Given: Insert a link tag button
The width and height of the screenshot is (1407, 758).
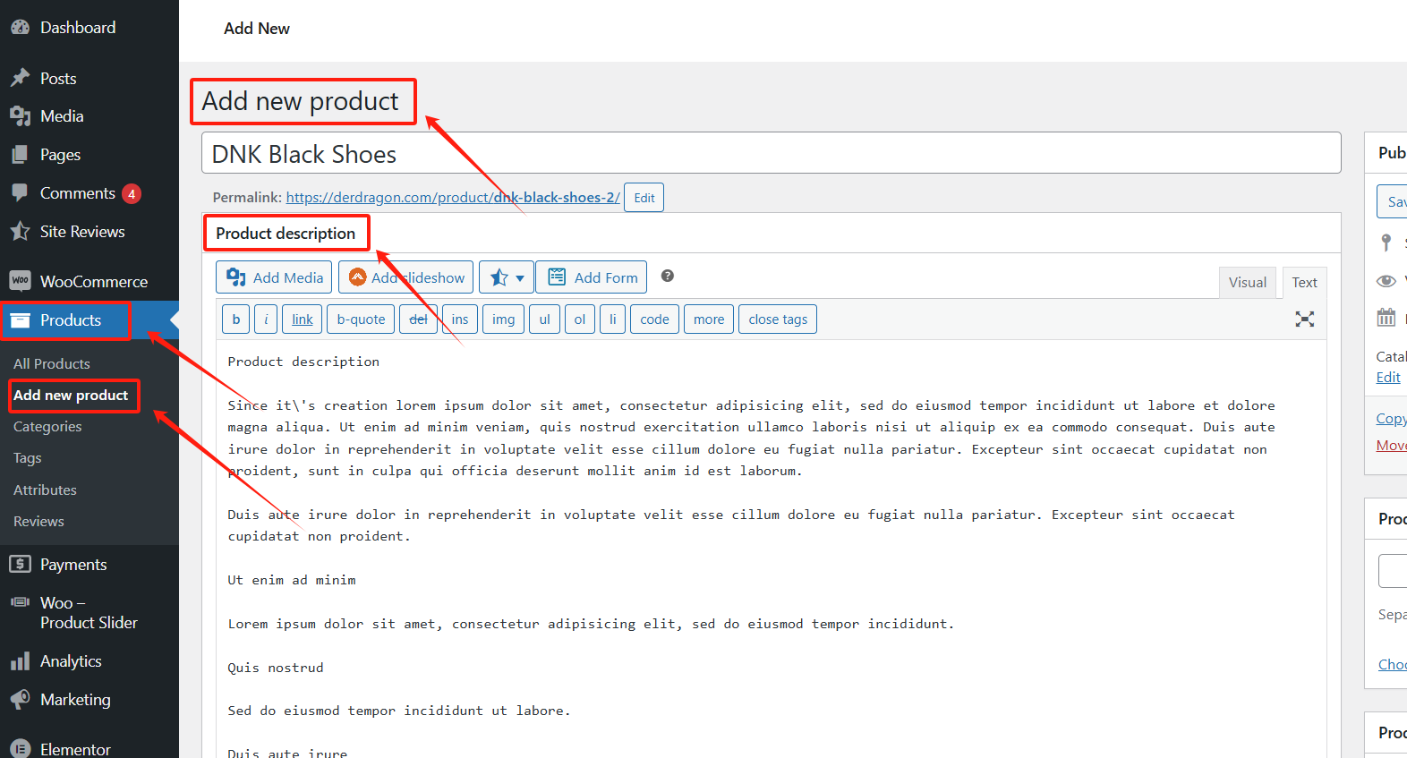Looking at the screenshot, I should coord(303,319).
